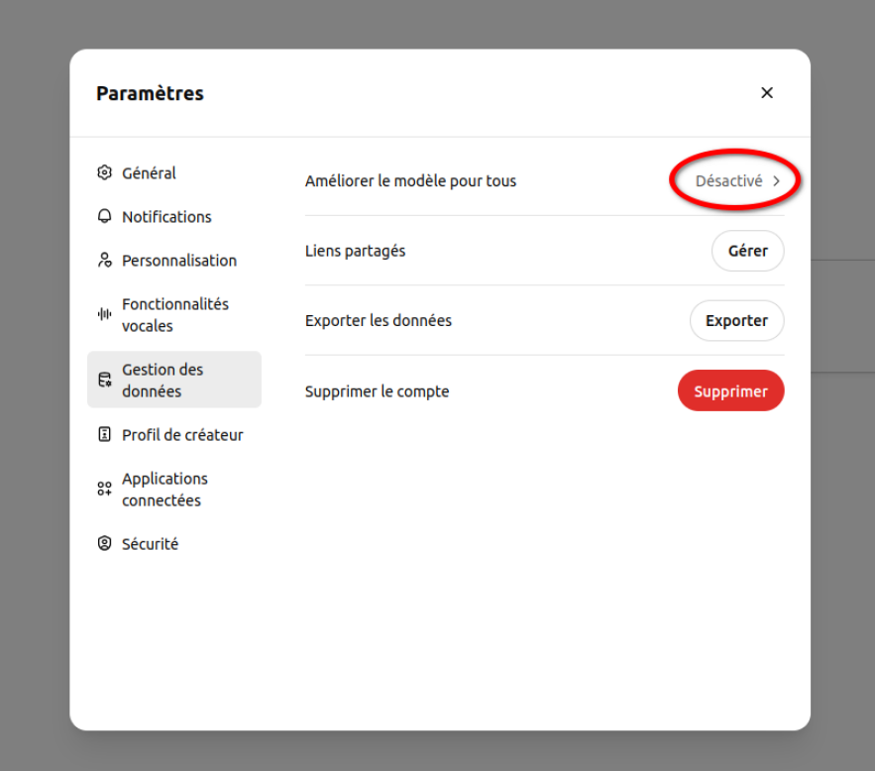Viewport: 875px width, 771px height.
Task: Click the Profil de créateur badge icon
Action: (105, 434)
